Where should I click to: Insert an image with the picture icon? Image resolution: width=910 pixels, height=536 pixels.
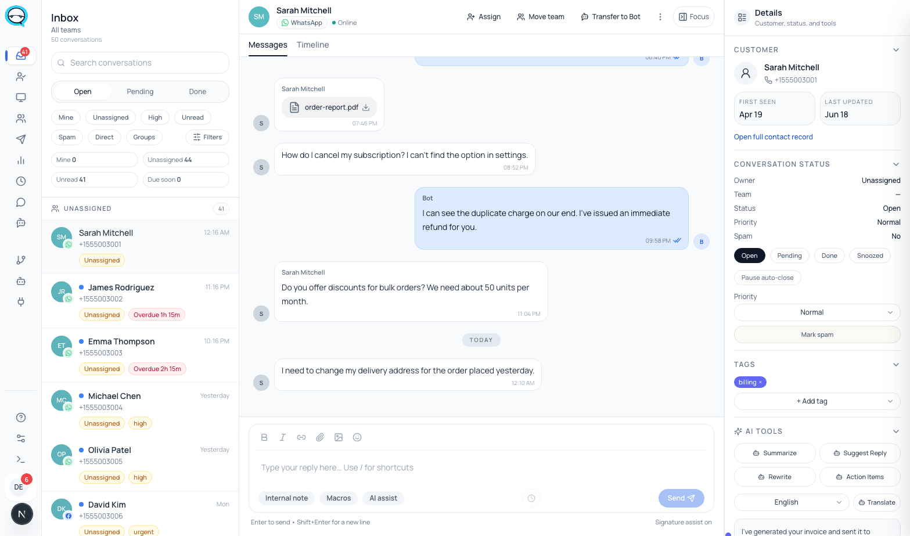click(339, 437)
